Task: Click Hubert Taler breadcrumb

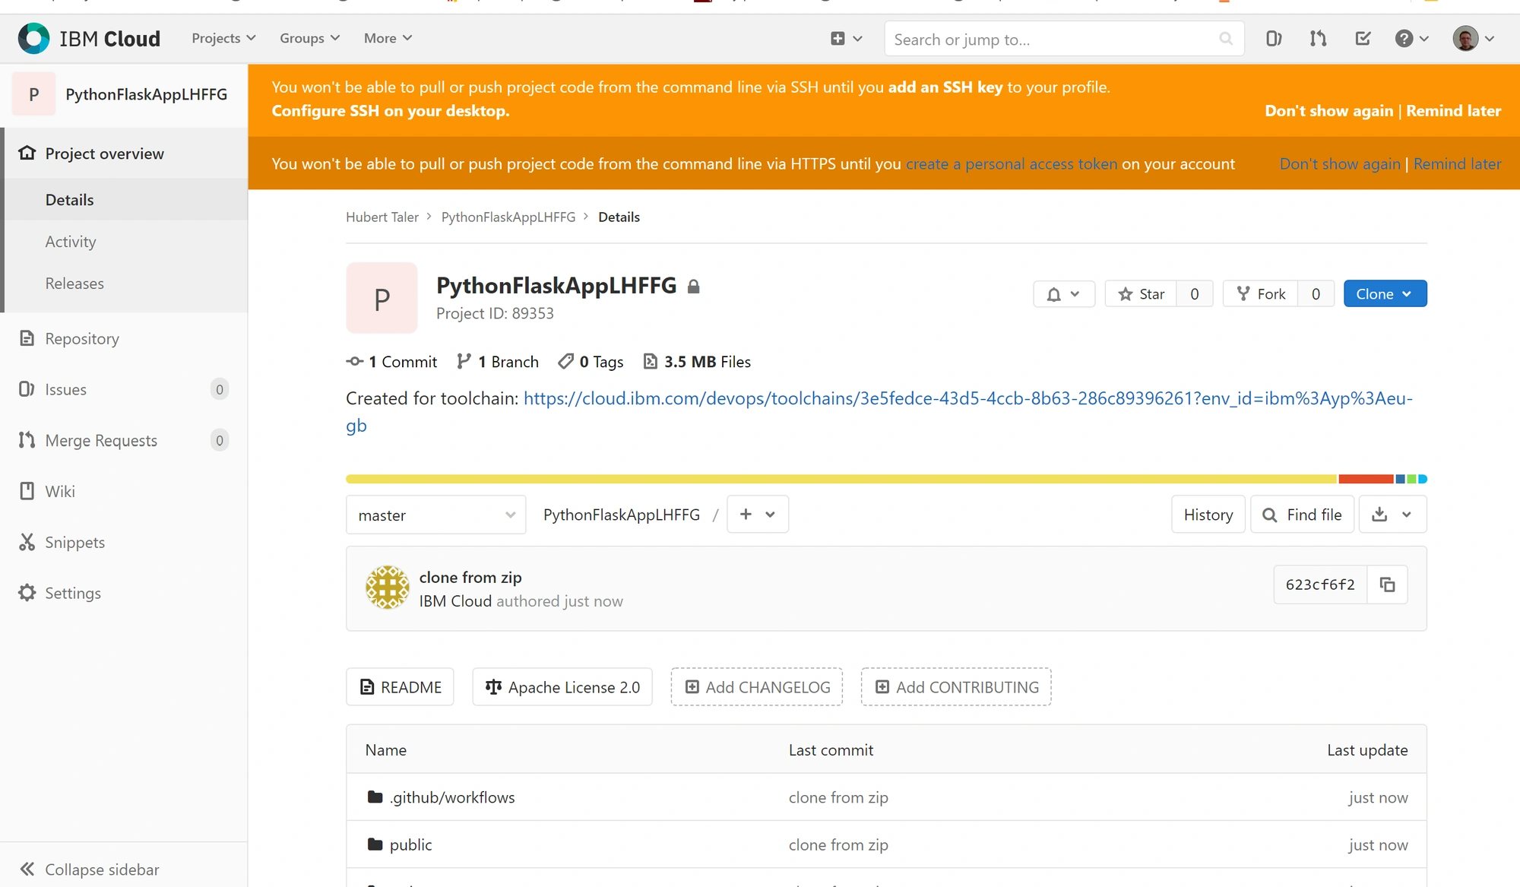Action: tap(382, 217)
